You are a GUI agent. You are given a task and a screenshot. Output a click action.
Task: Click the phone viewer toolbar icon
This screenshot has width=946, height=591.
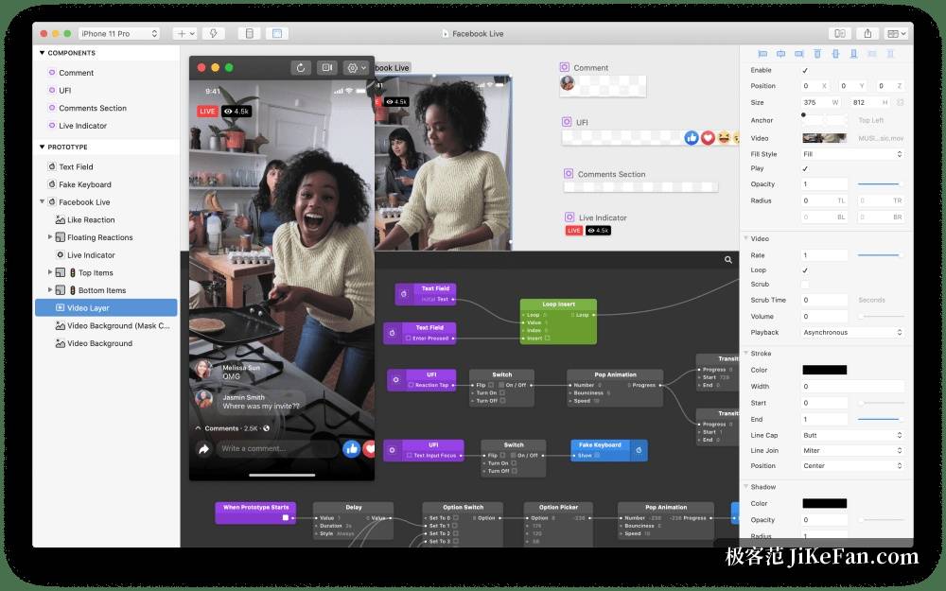(249, 34)
